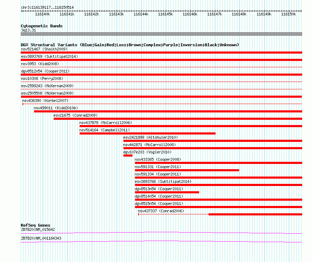Image resolution: width=312 pixels, height=262 pixels.
Task: Click nsv436390 (Korbel2007) label
Action: (45, 101)
